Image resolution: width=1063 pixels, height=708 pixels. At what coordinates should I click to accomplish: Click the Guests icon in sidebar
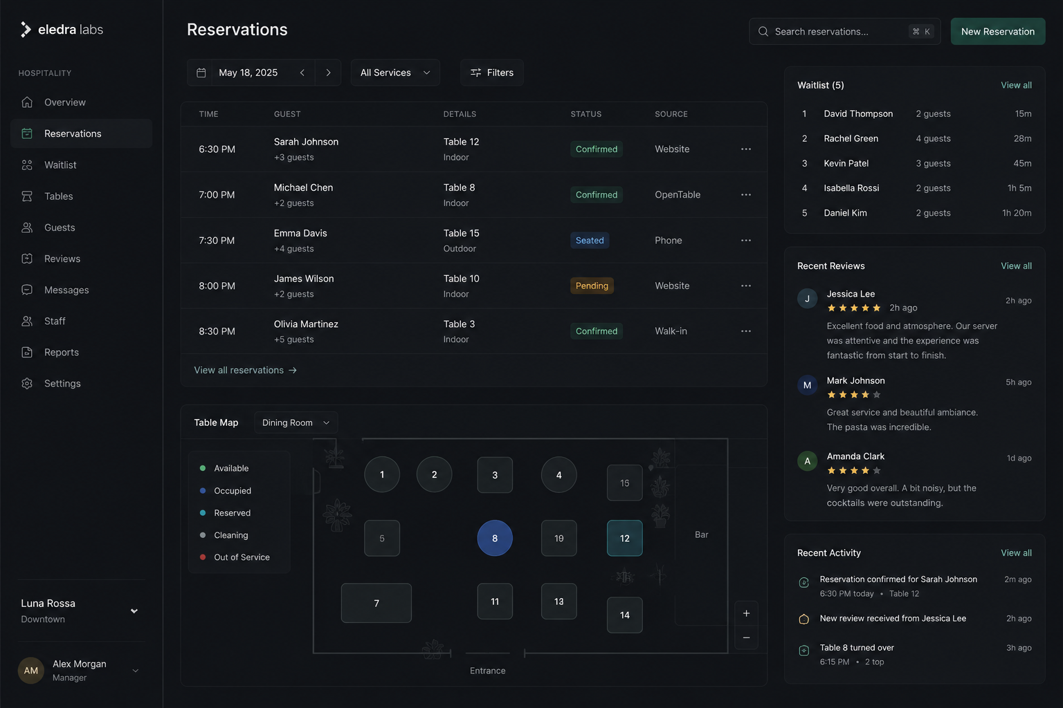[x=27, y=227]
